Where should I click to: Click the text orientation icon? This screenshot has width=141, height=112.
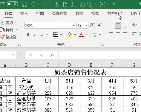coord(134,25)
